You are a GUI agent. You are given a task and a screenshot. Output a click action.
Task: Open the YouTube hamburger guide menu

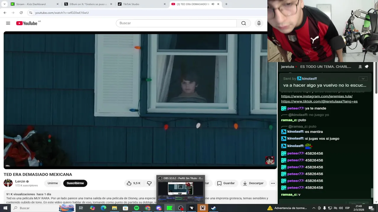(x=8, y=23)
